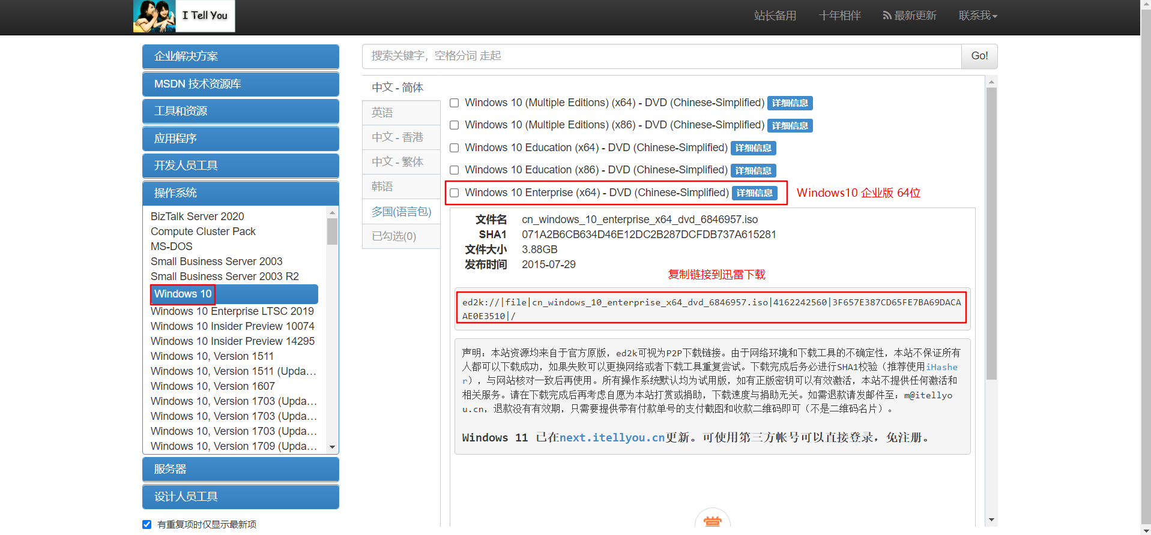Select Windows 10 Enterprise LTSC 2019
Image resolution: width=1151 pixels, height=535 pixels.
pyautogui.click(x=232, y=311)
